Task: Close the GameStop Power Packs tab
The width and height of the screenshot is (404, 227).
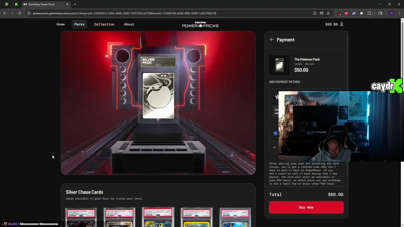Action: pos(67,4)
